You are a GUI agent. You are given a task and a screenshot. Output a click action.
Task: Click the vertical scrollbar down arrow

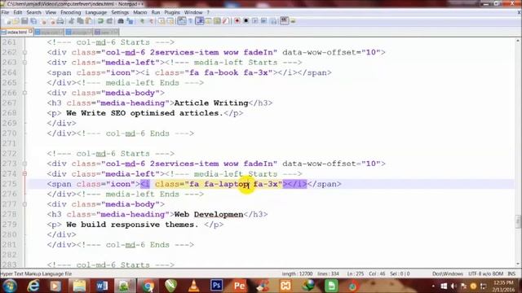pyautogui.click(x=518, y=265)
